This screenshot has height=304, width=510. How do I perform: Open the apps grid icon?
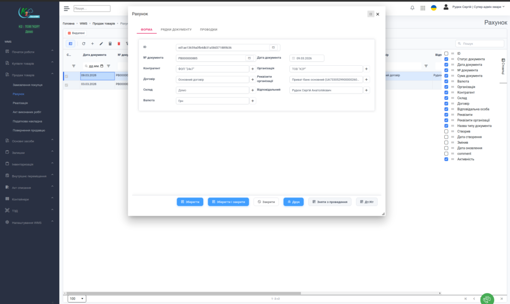pyautogui.click(x=423, y=8)
